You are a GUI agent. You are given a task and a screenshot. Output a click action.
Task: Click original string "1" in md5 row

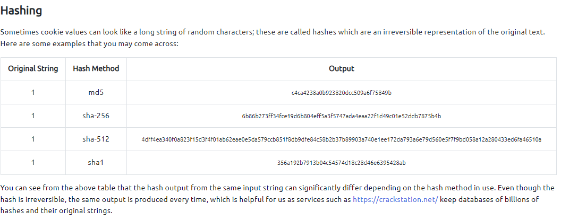click(x=33, y=93)
